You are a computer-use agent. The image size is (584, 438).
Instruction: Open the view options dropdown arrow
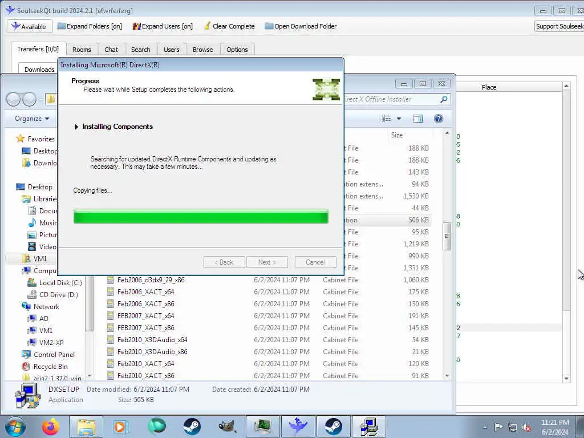coord(399,119)
